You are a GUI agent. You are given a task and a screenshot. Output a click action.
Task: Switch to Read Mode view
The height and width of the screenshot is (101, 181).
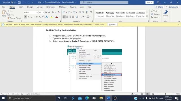pos(142,94)
